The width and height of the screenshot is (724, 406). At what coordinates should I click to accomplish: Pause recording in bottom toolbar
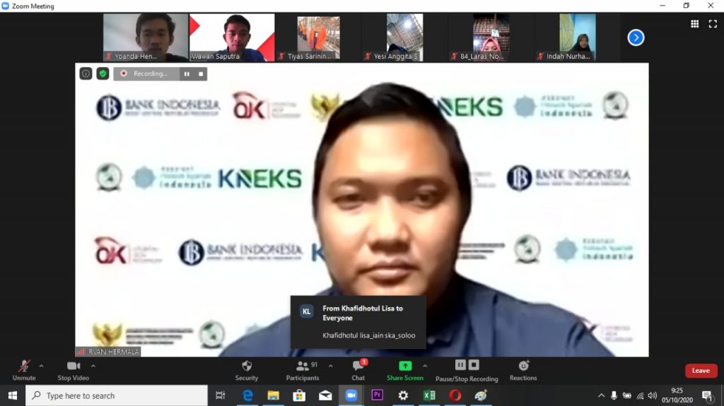click(460, 365)
